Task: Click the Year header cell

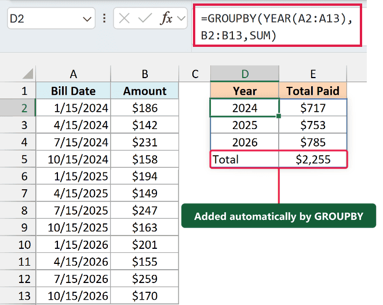Action: (x=245, y=91)
